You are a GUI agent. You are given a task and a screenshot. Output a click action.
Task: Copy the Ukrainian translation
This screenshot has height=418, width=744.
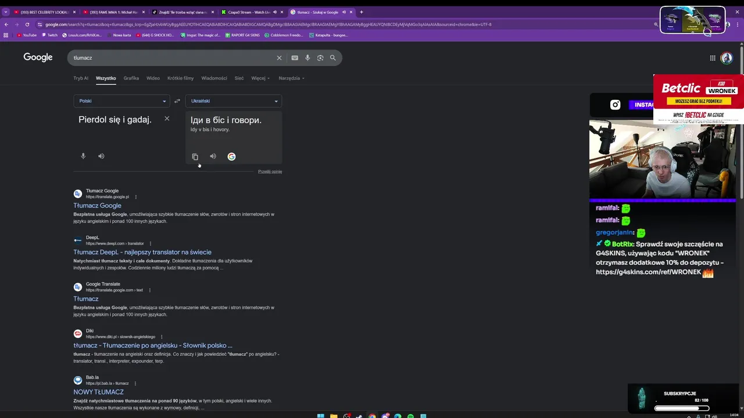pos(195,157)
